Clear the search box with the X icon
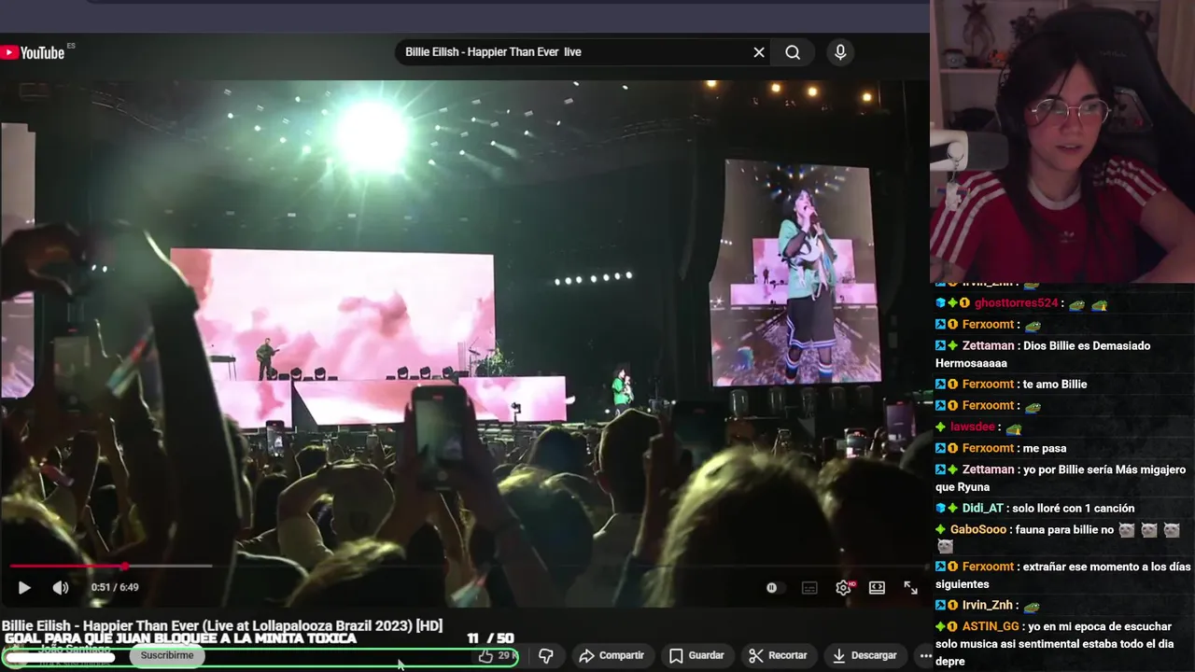This screenshot has width=1195, height=672. pyautogui.click(x=759, y=52)
